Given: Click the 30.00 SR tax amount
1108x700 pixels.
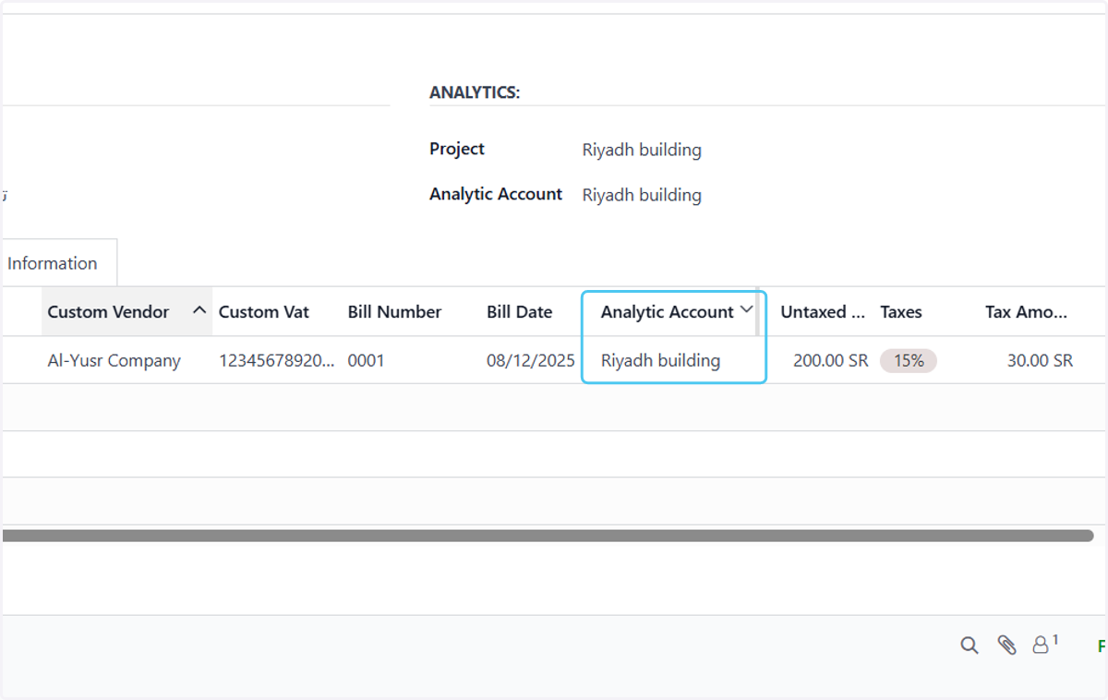Looking at the screenshot, I should [1041, 361].
